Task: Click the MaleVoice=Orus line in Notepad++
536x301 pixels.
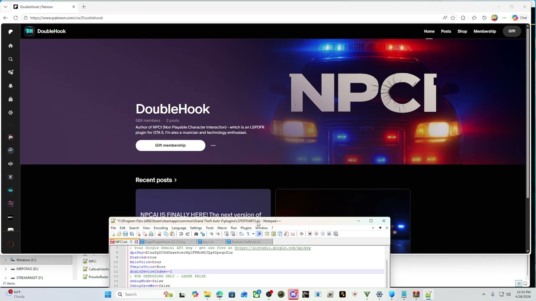Action: 145,262
